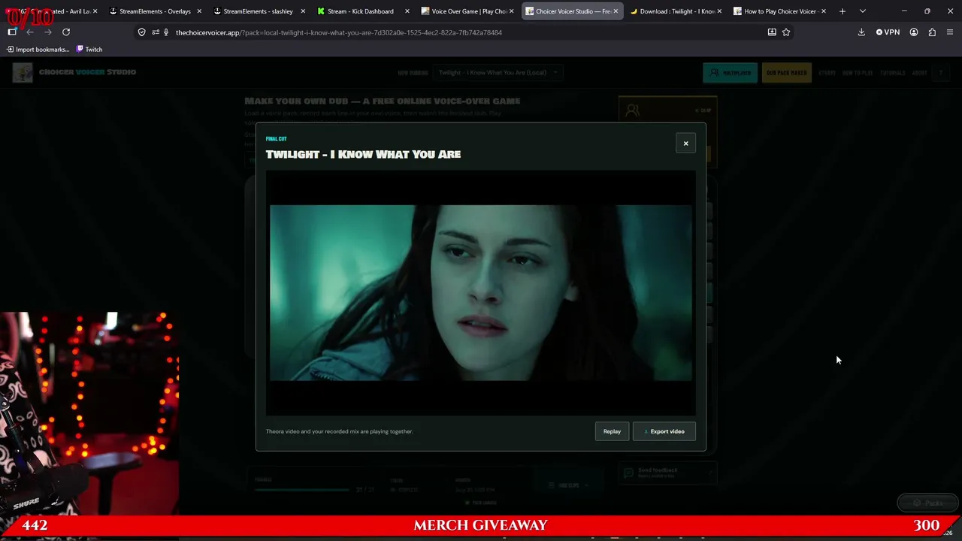Expand the Hide Clips control

point(567,485)
